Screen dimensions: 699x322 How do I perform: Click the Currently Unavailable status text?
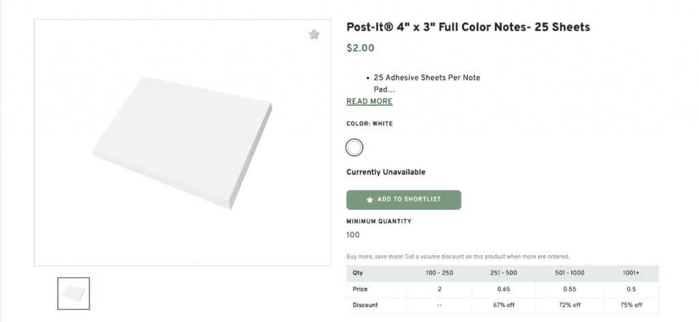(x=386, y=172)
